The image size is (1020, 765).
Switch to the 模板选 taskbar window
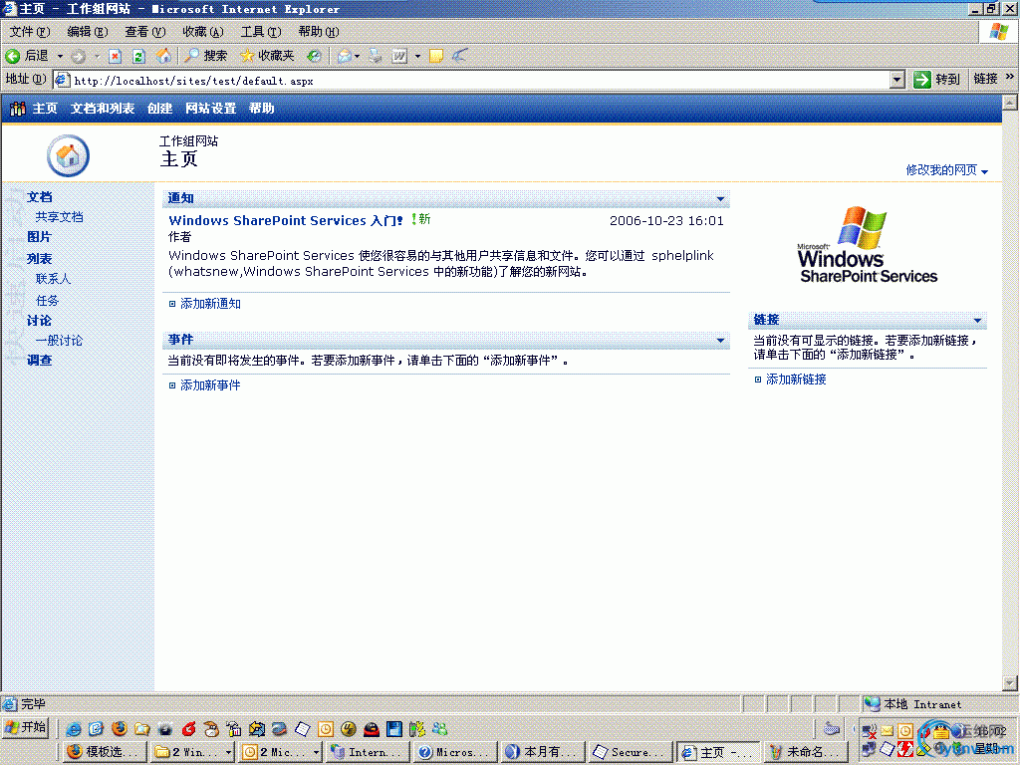point(106,752)
